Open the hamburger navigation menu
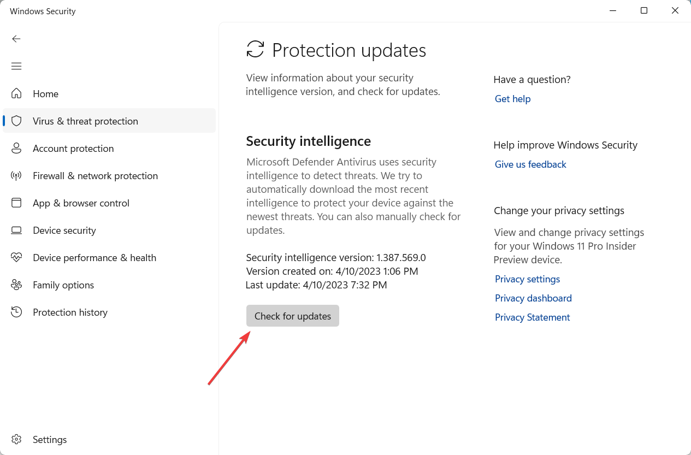This screenshot has width=691, height=455. [x=16, y=66]
